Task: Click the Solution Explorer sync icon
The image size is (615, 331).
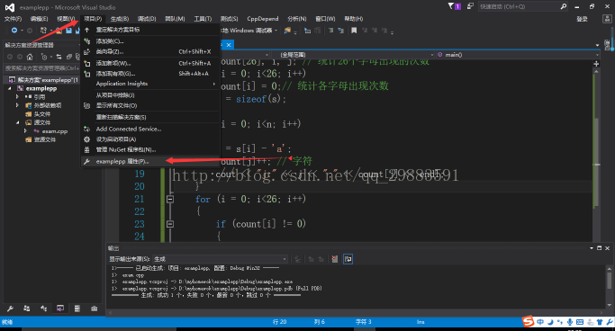Action: (59, 58)
